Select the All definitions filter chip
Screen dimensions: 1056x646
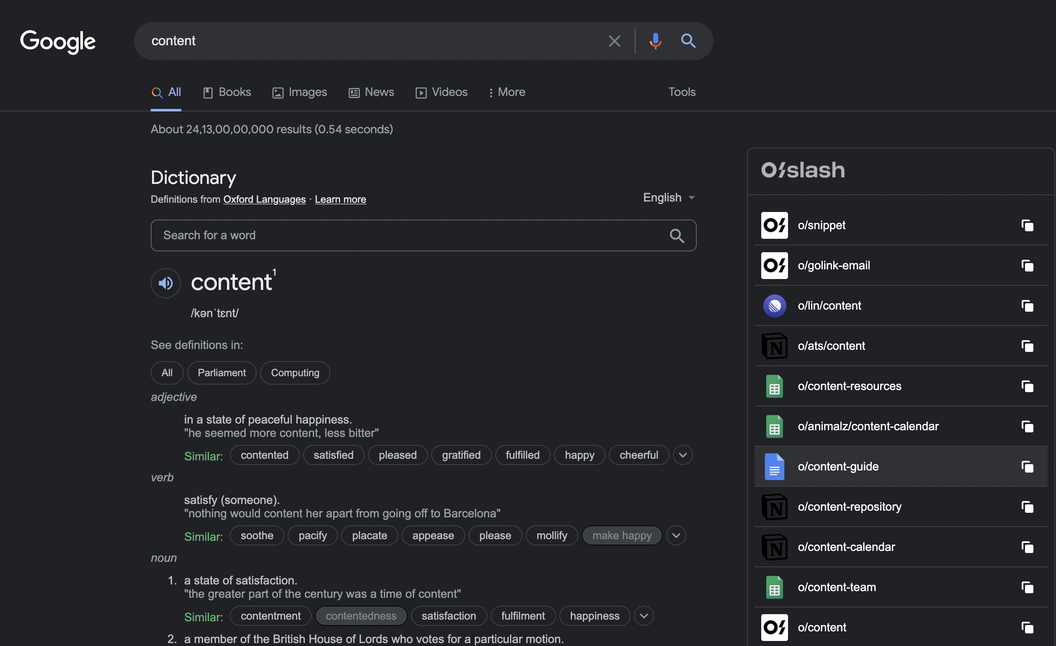[167, 373]
